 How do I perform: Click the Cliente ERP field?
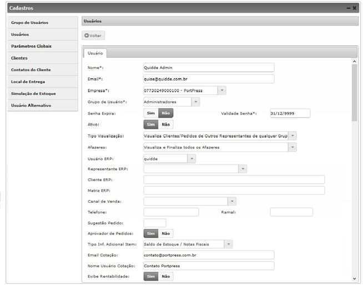pyautogui.click(x=234, y=179)
